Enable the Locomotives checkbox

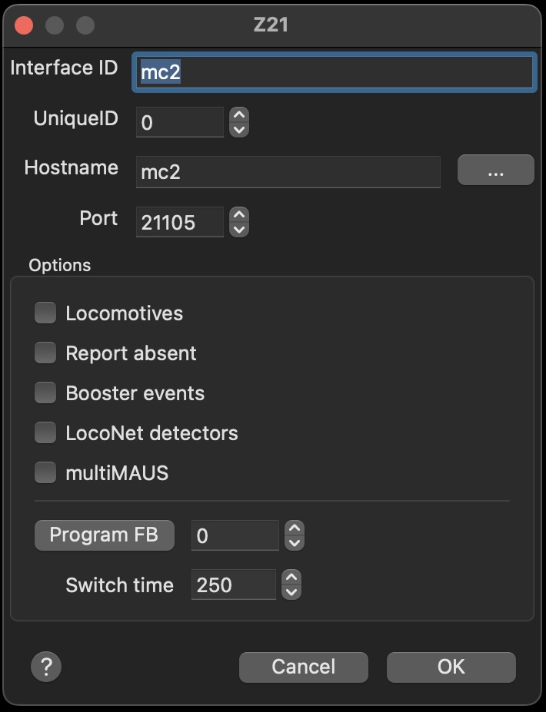[45, 313]
